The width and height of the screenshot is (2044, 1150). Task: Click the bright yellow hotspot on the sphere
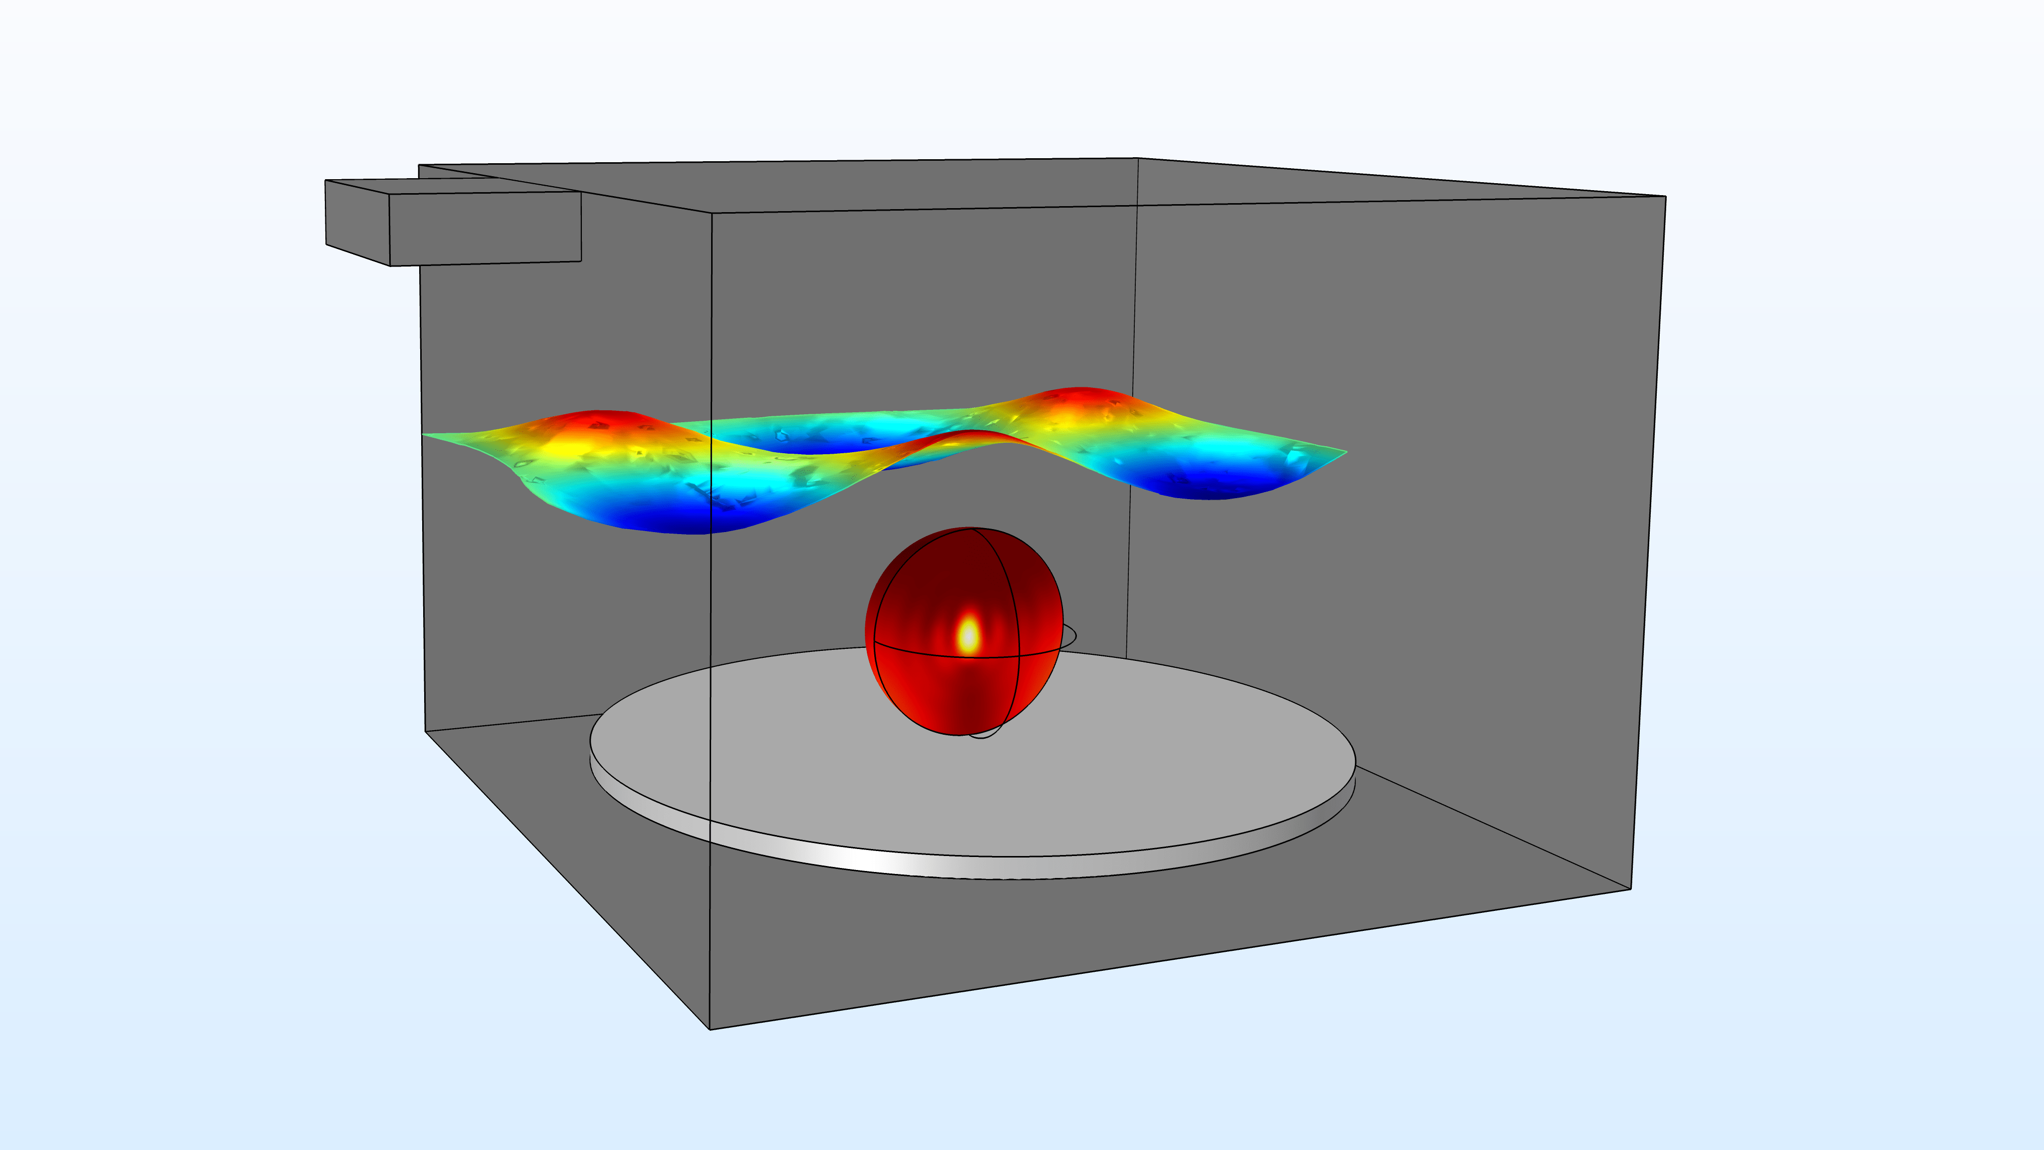[968, 635]
